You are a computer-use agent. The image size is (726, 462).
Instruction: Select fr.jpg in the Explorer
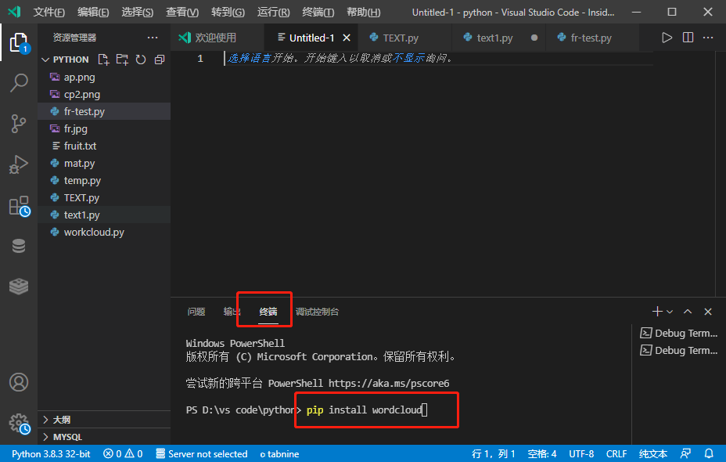[75, 128]
